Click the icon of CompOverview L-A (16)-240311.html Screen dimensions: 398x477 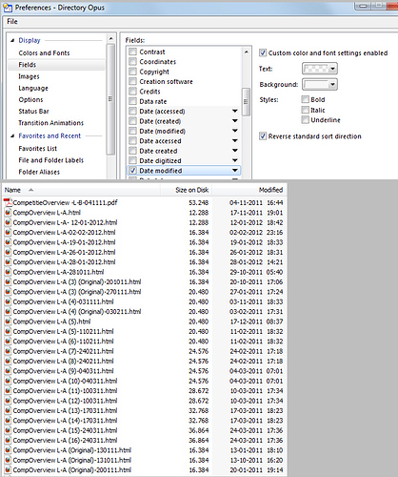(x=8, y=441)
